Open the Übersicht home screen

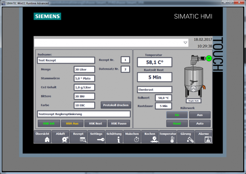tap(42, 137)
